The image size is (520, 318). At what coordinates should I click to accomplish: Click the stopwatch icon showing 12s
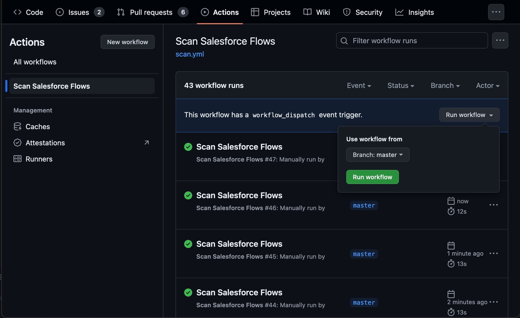pos(451,211)
